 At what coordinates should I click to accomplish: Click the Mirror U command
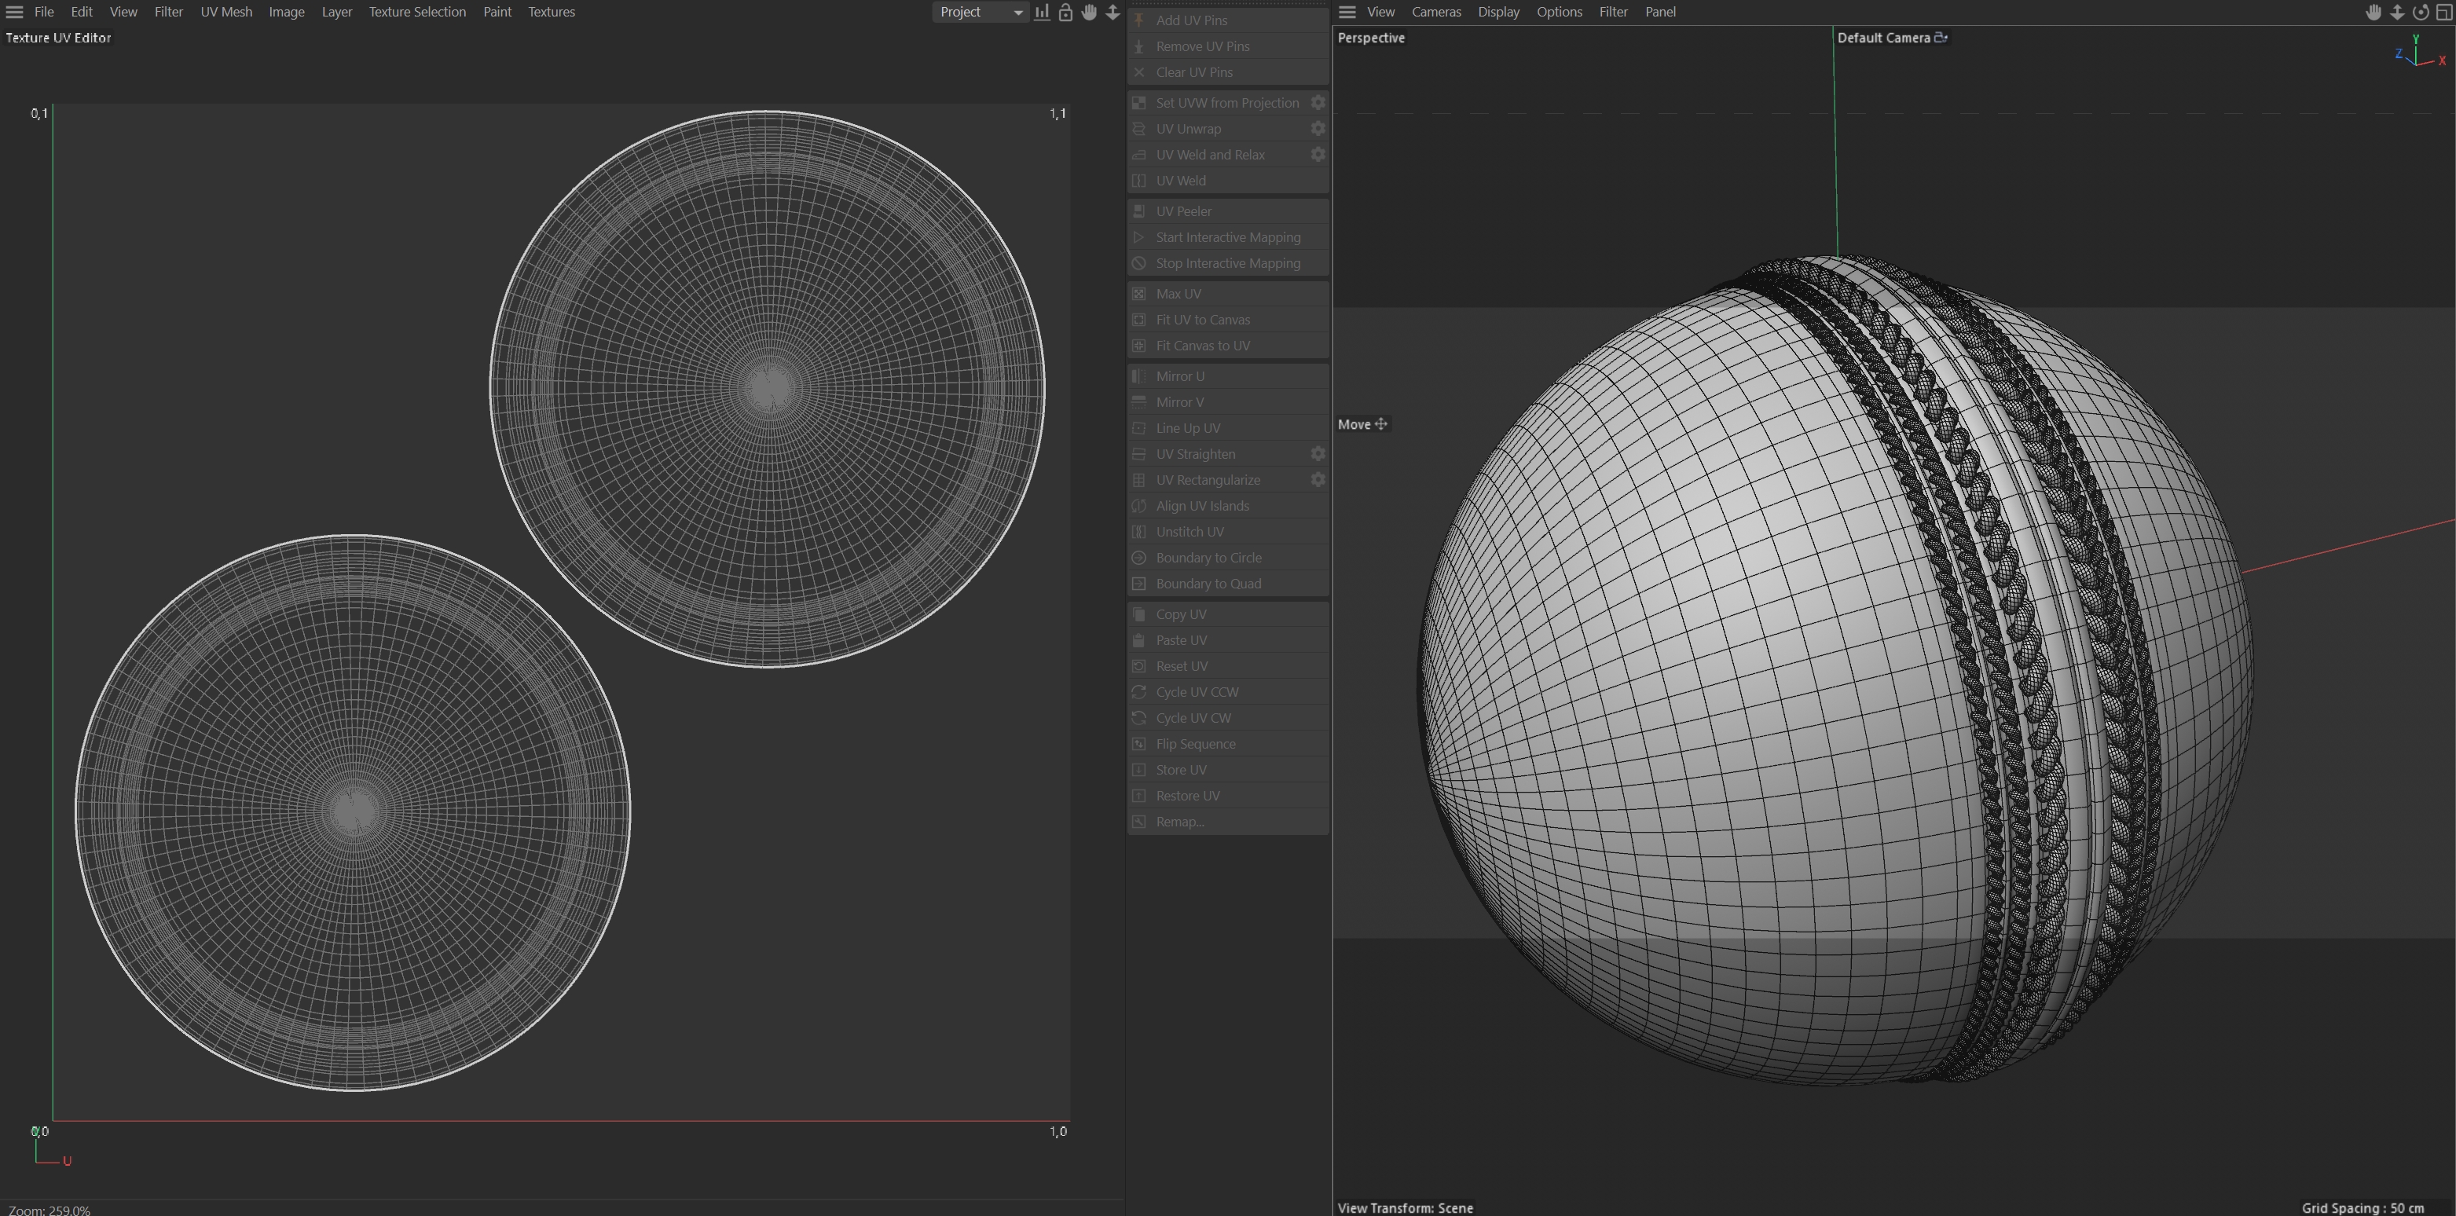click(x=1179, y=376)
